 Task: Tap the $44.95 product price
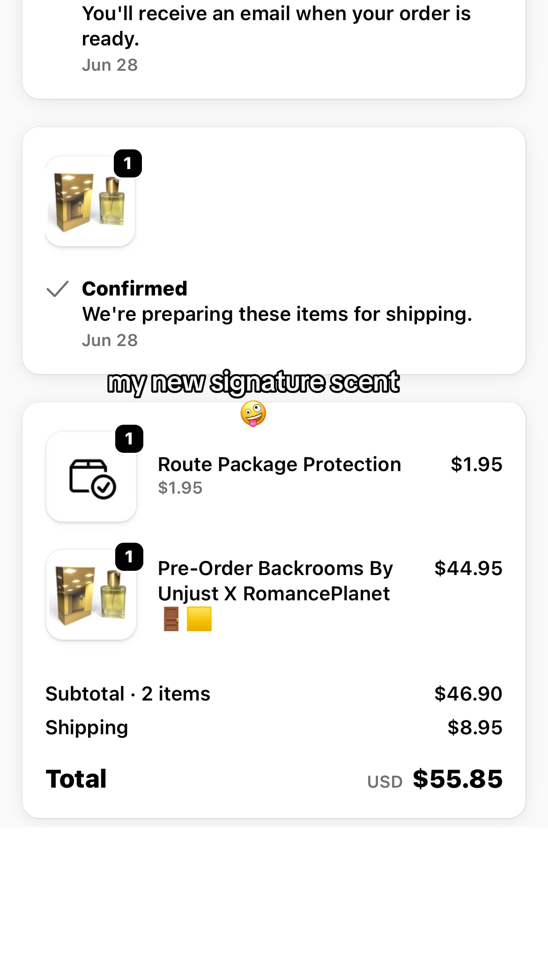point(468,568)
